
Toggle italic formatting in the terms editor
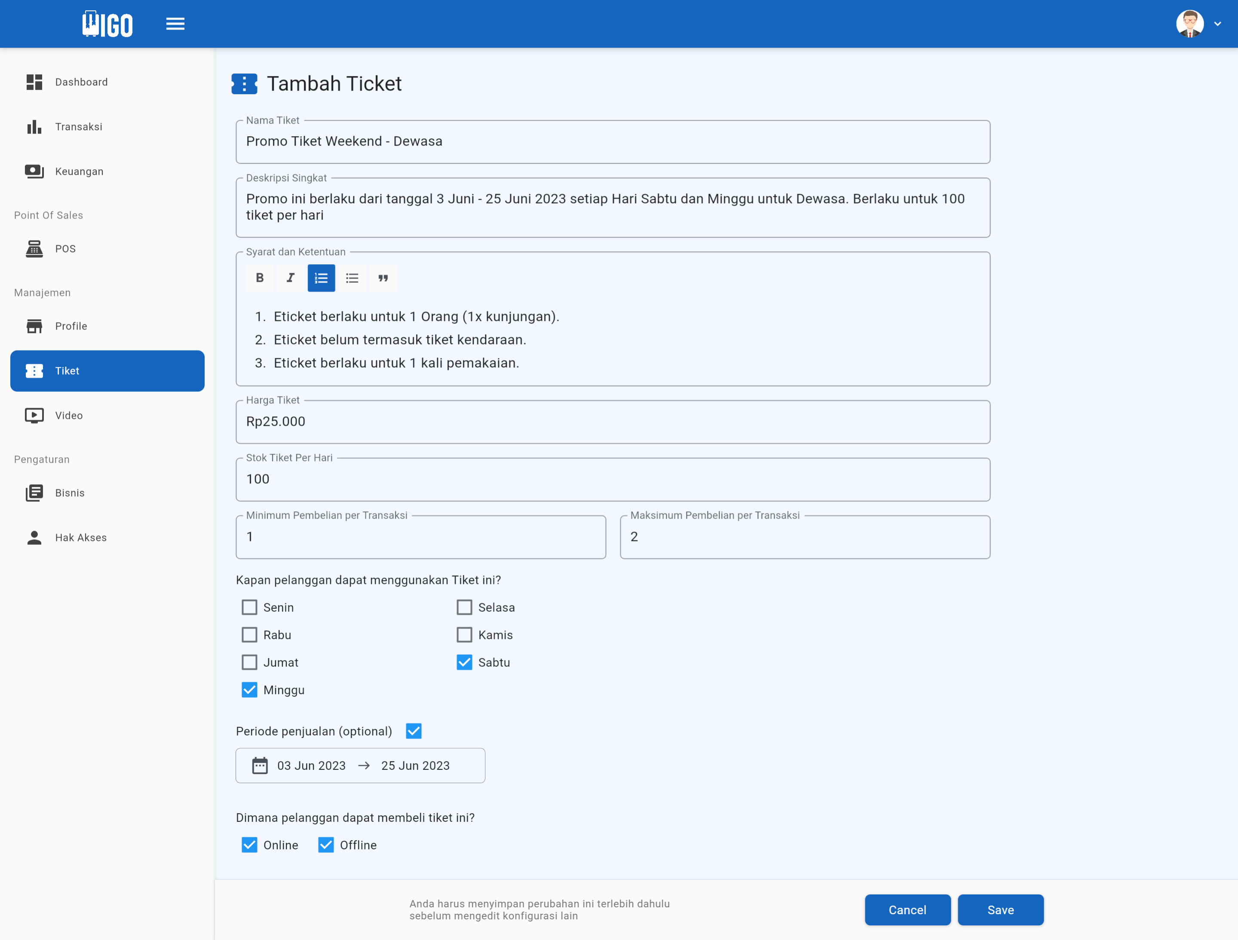pyautogui.click(x=290, y=278)
